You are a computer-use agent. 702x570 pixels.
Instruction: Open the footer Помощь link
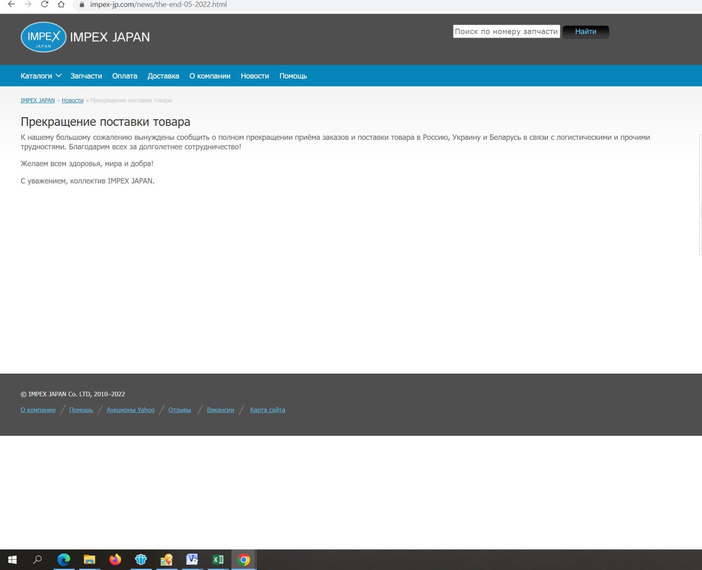click(81, 410)
